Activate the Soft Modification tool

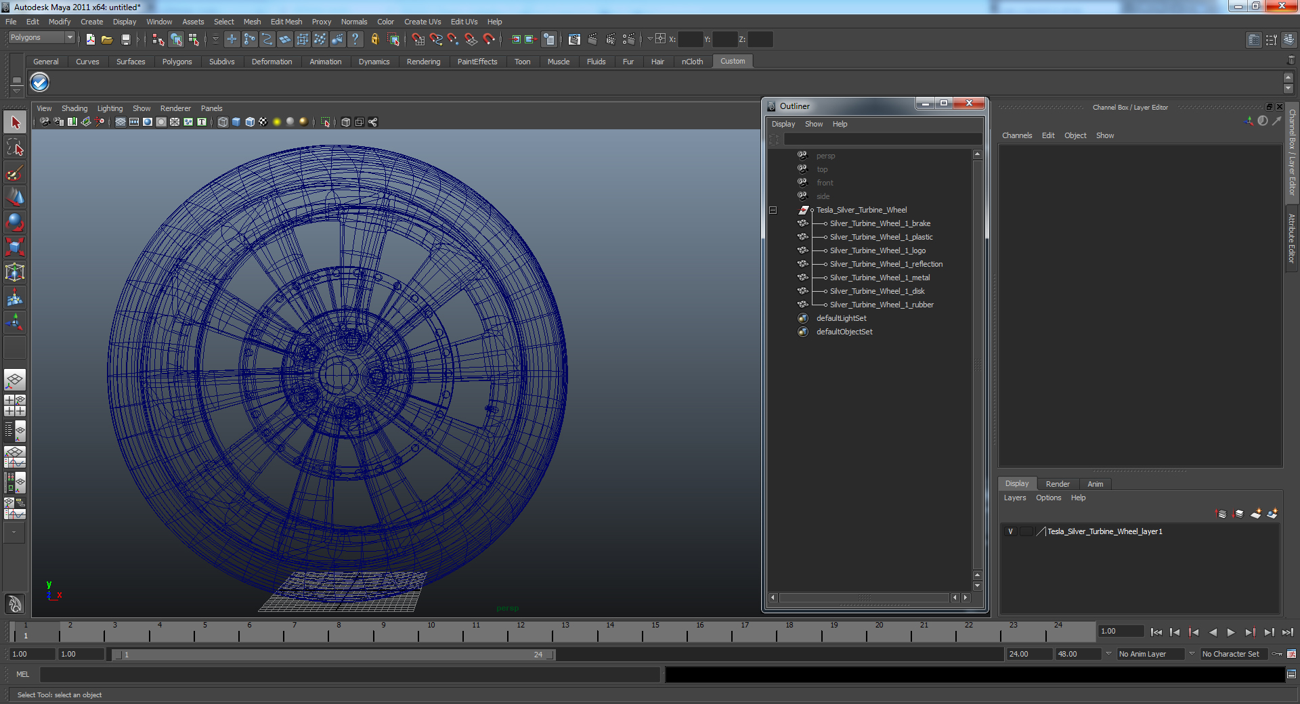point(15,298)
